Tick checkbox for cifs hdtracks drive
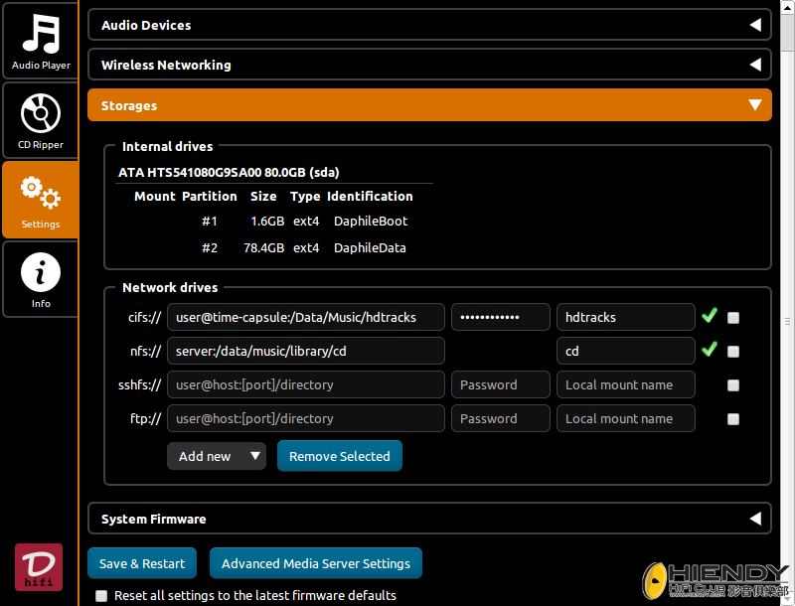Screen dimensions: 795x606 733,318
